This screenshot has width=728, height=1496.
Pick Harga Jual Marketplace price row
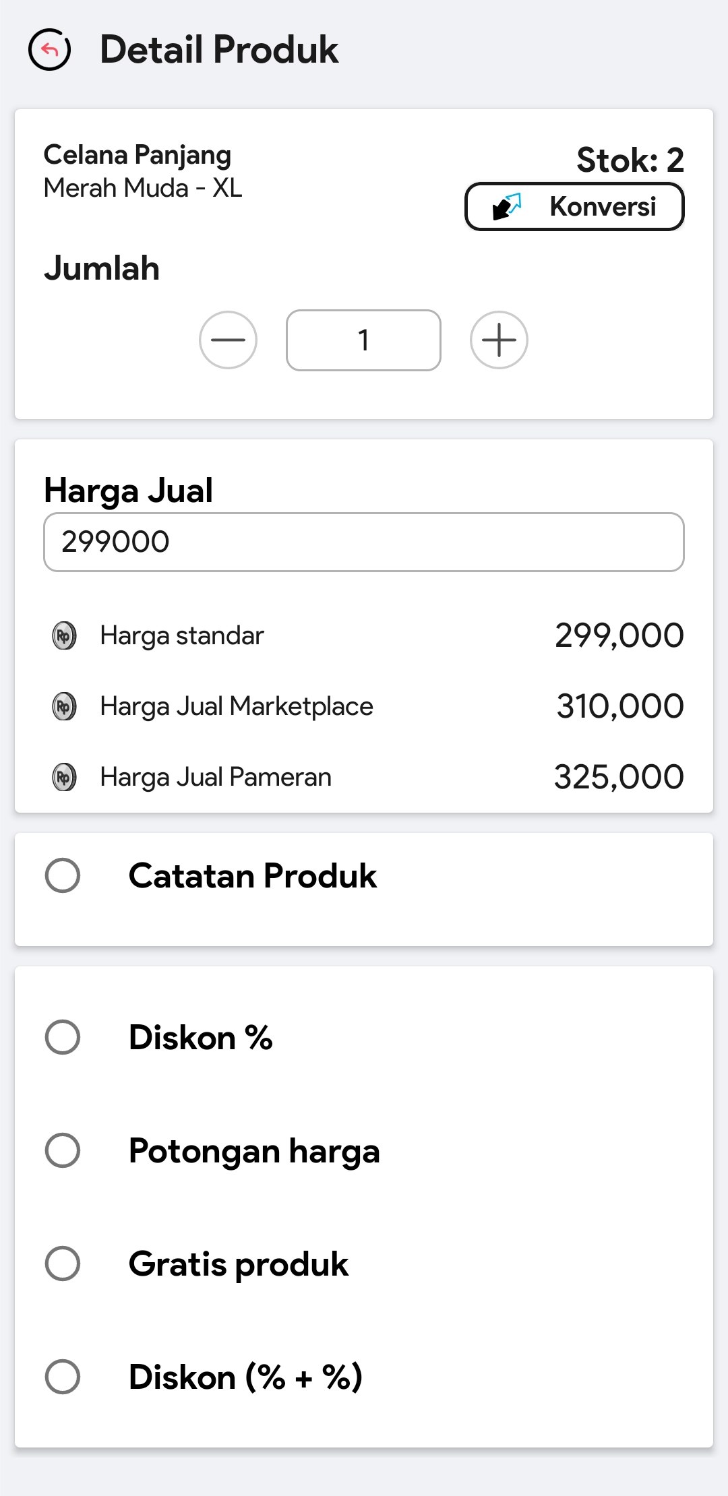[x=364, y=706]
